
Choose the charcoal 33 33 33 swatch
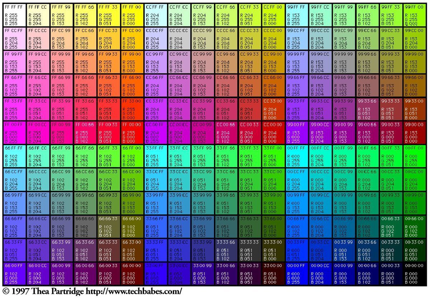[x=249, y=250]
